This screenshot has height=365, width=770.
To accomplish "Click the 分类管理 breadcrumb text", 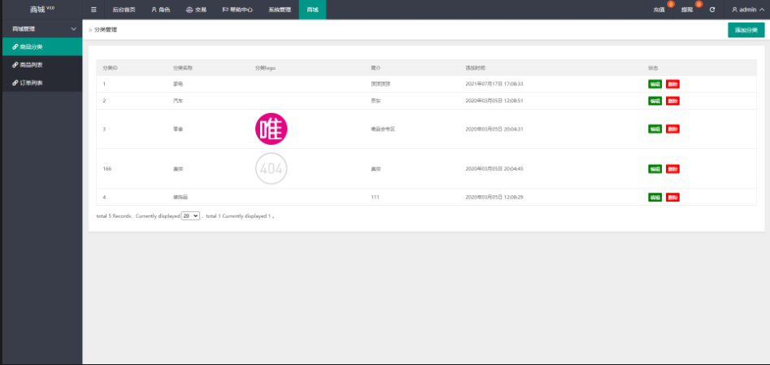I will 106,30.
